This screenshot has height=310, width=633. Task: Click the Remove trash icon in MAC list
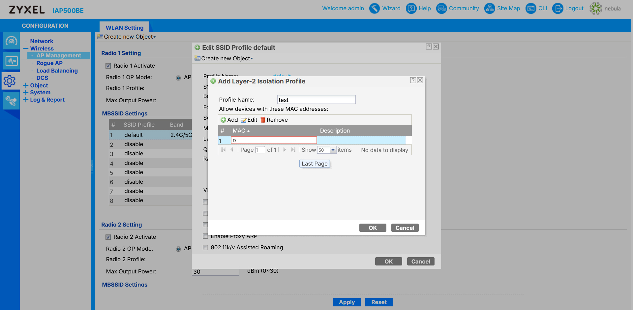(x=263, y=120)
